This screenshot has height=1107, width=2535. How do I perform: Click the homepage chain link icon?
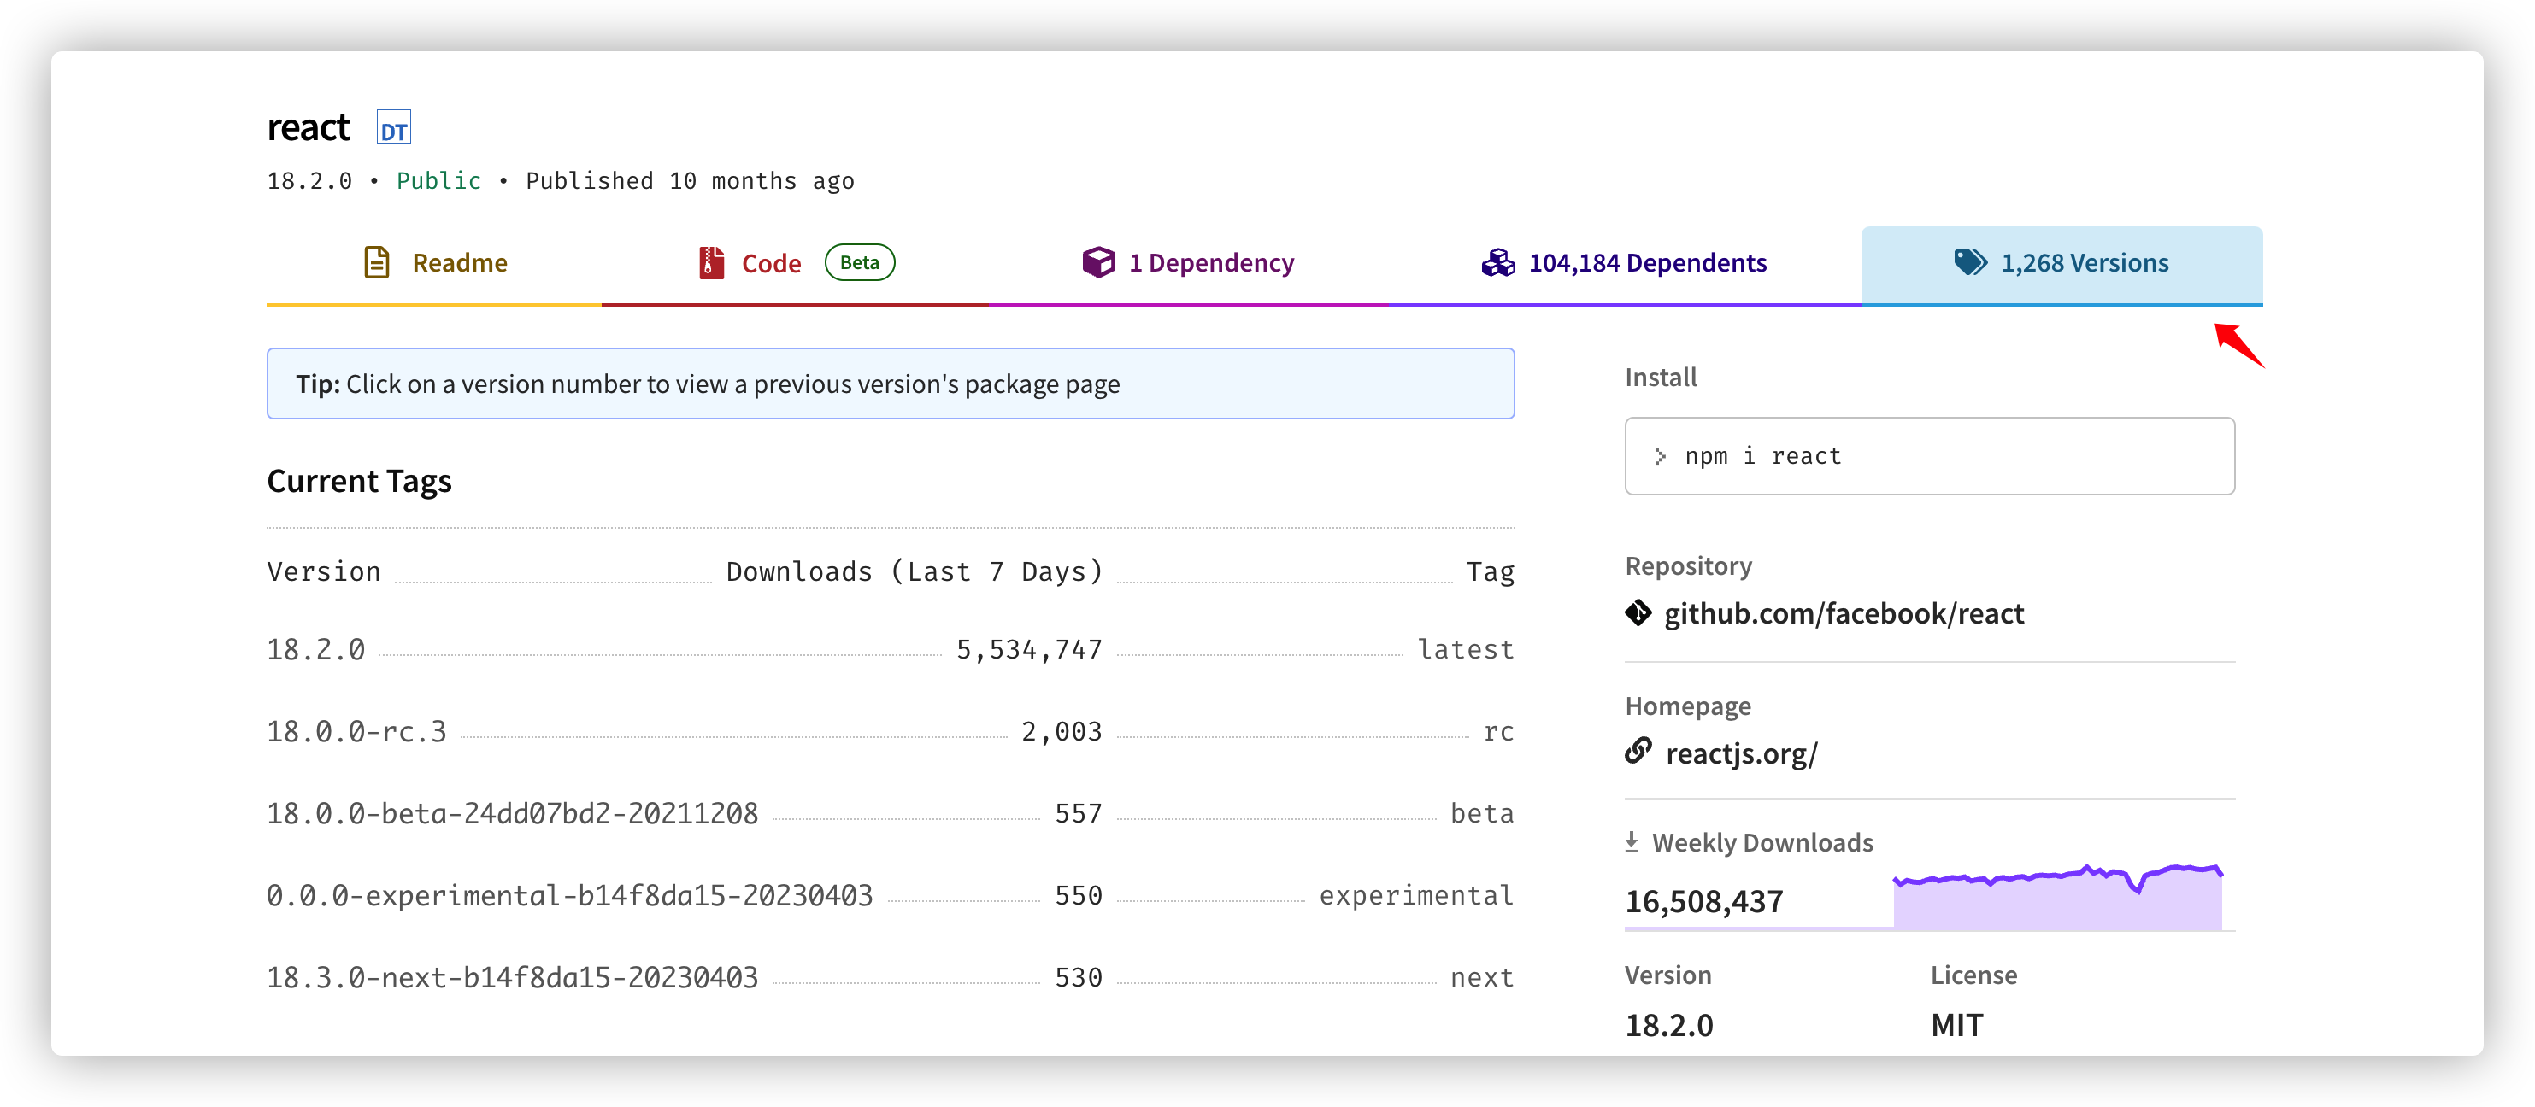1638,752
